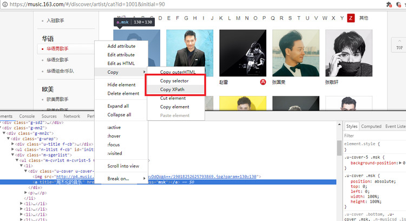Select letter S in the alphabet filter
The width and height of the screenshot is (406, 221).
click(290, 18)
